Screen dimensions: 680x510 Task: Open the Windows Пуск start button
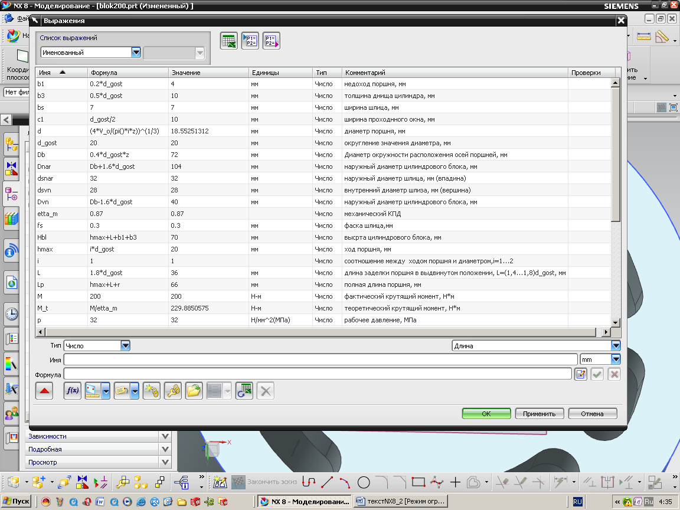16,501
